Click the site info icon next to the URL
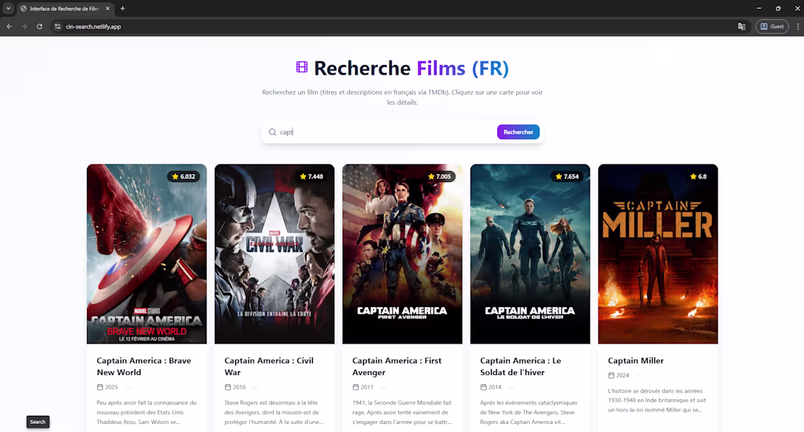Viewport: 804px width, 432px height. pyautogui.click(x=58, y=26)
